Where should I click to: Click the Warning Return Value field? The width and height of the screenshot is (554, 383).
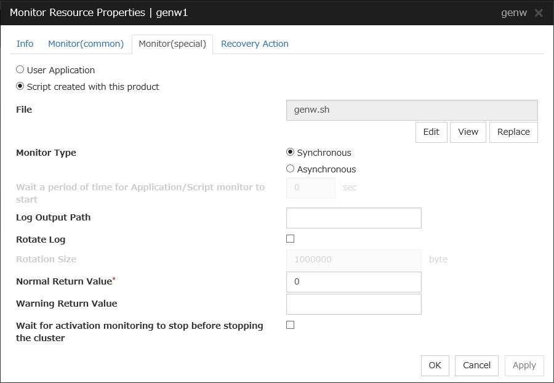354,304
